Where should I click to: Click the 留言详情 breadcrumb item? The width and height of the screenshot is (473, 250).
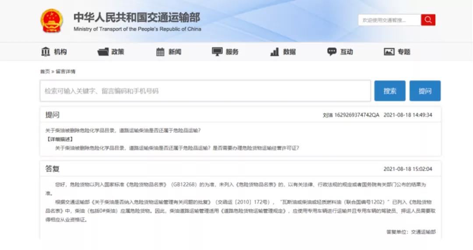65,71
